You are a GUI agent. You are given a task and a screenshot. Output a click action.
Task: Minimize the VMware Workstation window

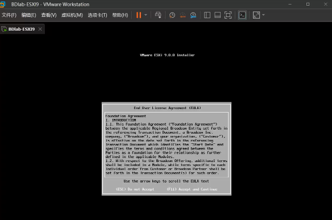pyautogui.click(x=290, y=4)
